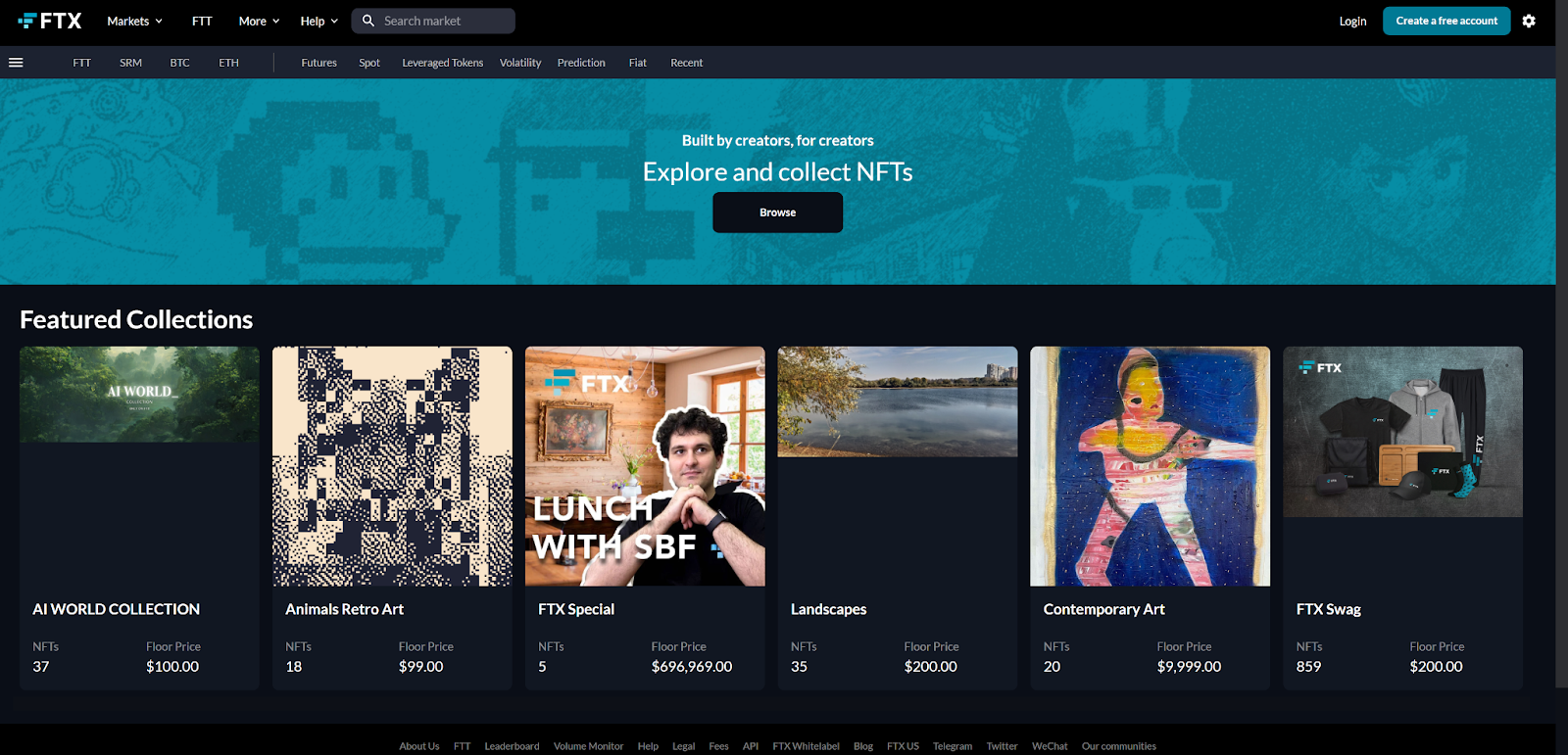Image resolution: width=1568 pixels, height=755 pixels.
Task: Open the Futures markets tab
Action: [318, 63]
